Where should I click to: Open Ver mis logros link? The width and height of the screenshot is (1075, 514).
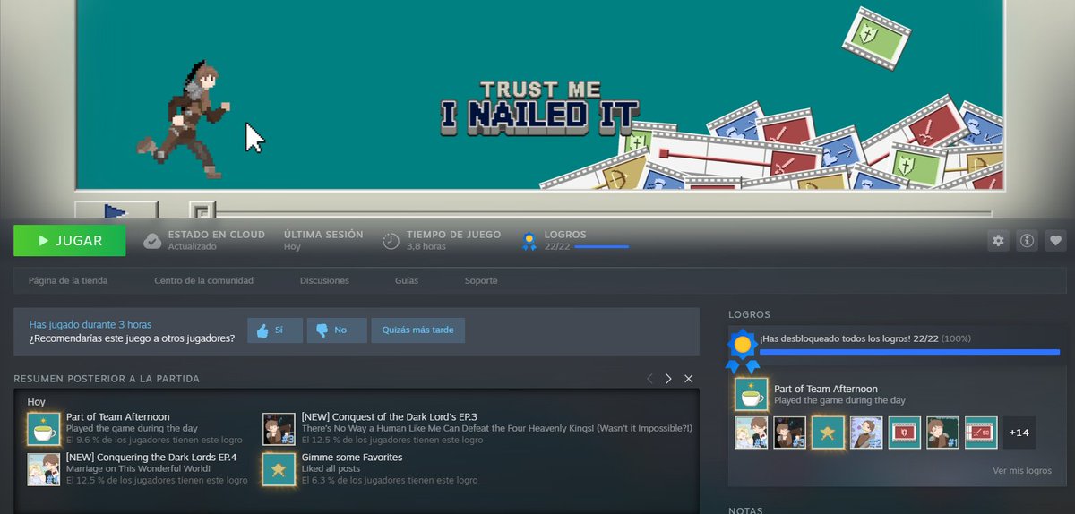click(x=1022, y=471)
